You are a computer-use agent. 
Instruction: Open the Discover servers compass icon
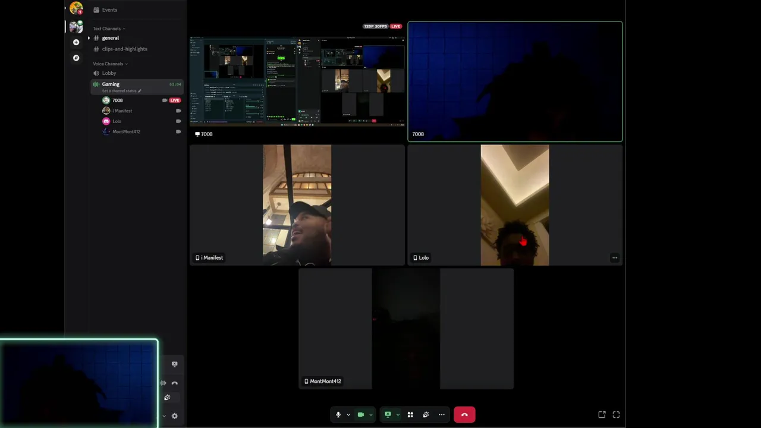click(76, 58)
